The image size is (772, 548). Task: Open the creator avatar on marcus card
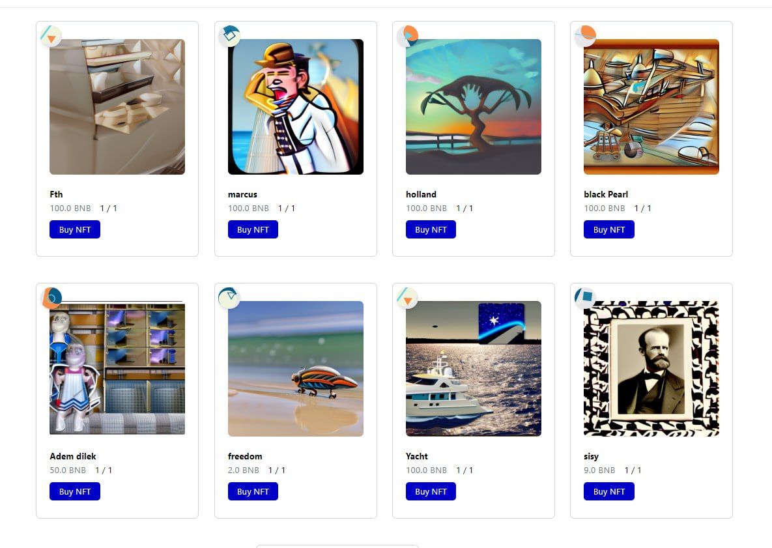[x=229, y=36]
